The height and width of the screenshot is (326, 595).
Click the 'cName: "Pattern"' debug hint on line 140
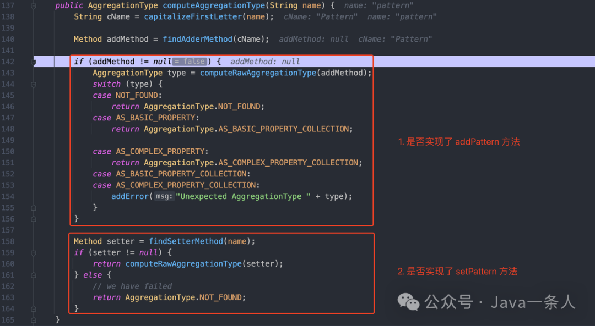[x=395, y=40]
